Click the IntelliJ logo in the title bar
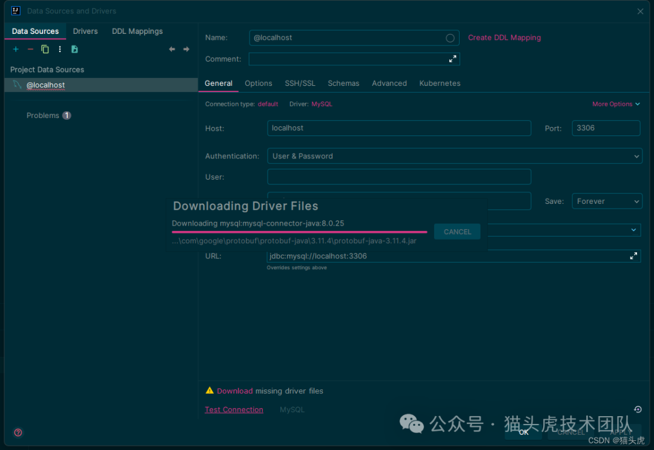Image resolution: width=654 pixels, height=450 pixels. point(16,11)
